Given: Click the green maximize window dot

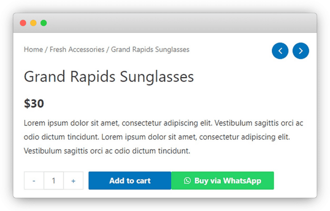Looking at the screenshot, I should [43, 23].
